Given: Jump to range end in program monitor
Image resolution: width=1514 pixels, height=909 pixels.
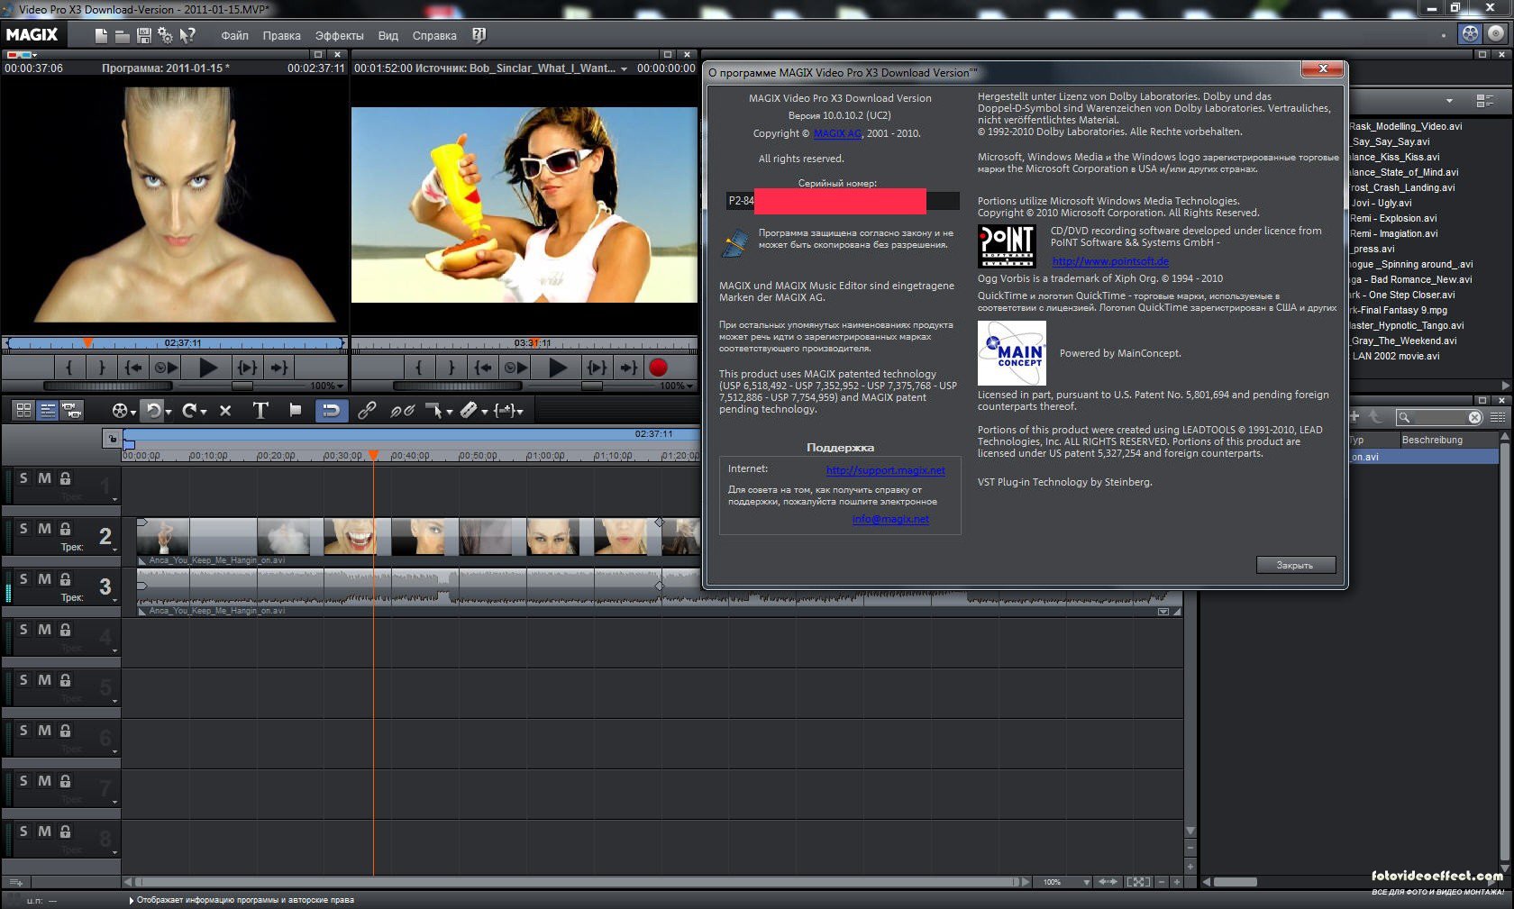Looking at the screenshot, I should (x=279, y=368).
